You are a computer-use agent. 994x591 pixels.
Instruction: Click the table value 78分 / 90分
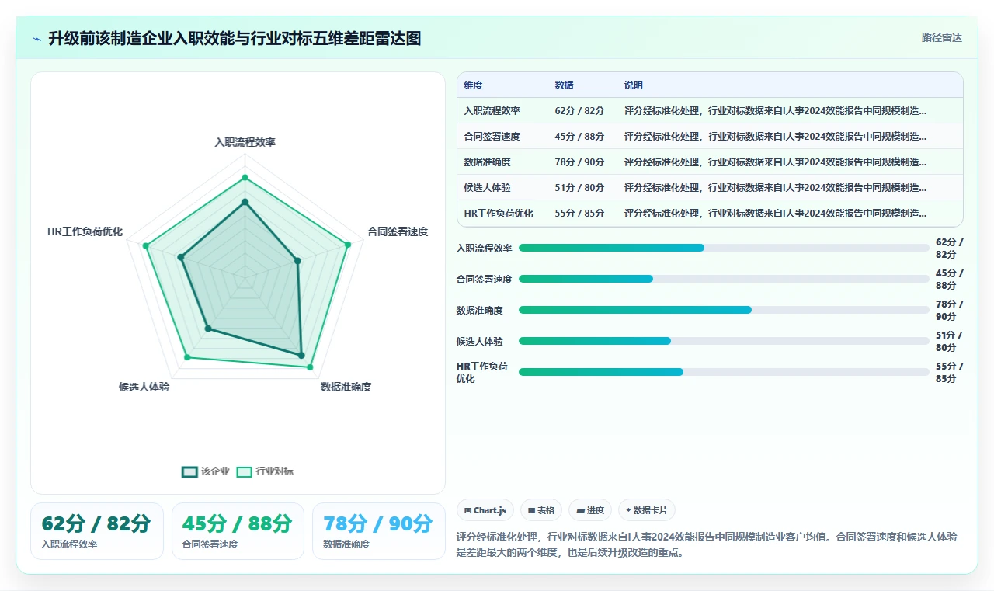(579, 162)
